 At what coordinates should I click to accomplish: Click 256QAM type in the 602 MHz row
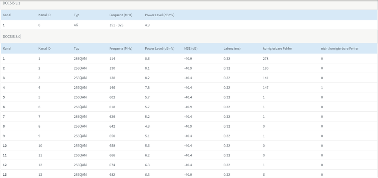[x=80, y=97]
